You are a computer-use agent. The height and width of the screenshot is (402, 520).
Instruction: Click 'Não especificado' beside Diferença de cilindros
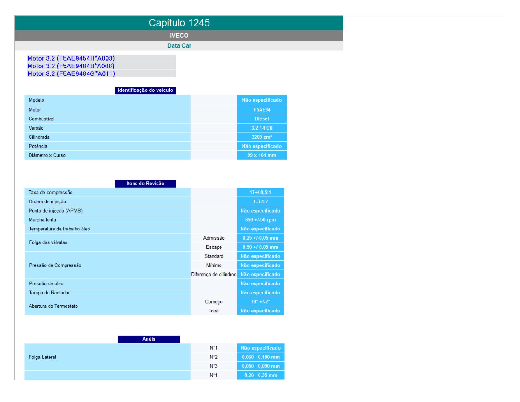(260, 275)
